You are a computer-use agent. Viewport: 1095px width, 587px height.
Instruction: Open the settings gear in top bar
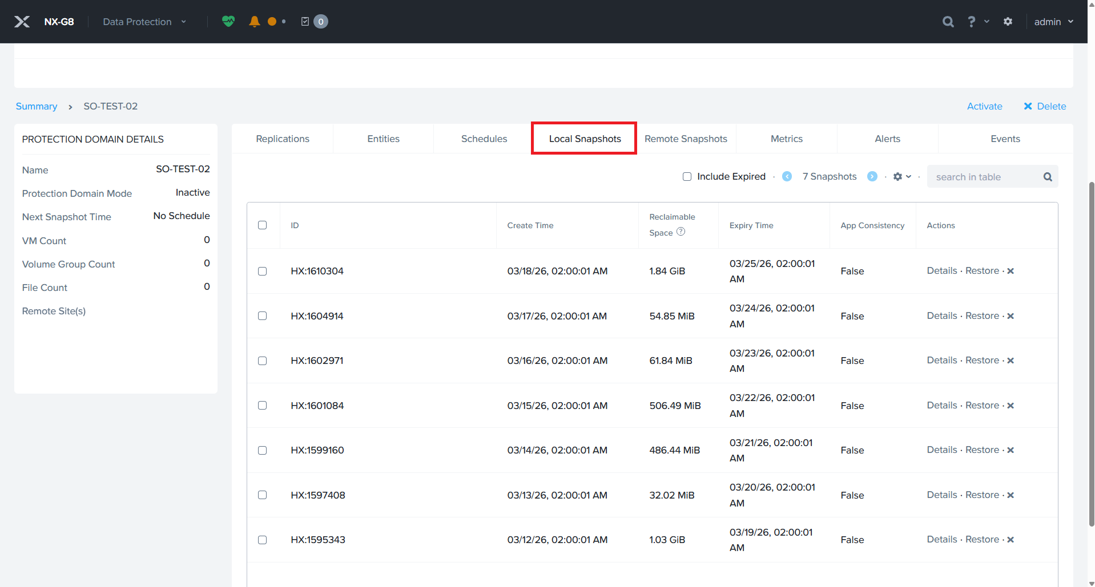[x=1008, y=22]
